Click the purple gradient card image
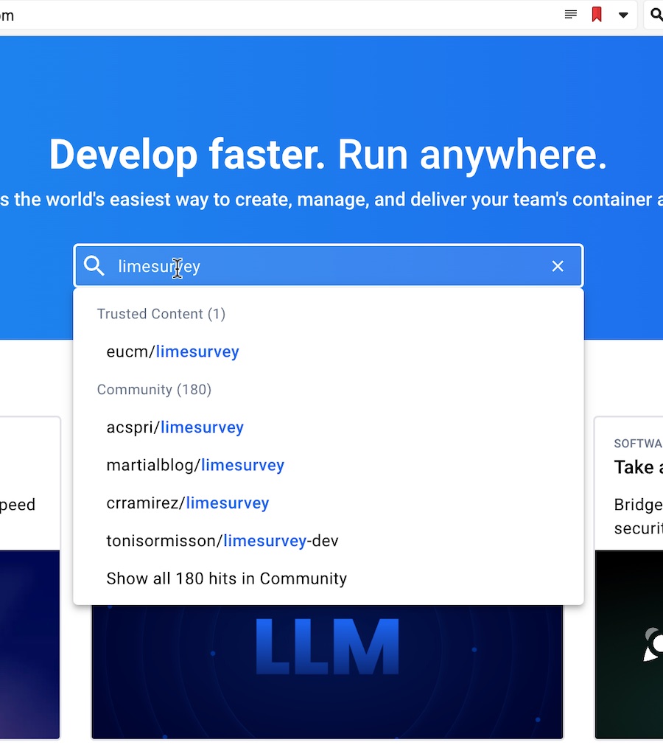 [30, 644]
